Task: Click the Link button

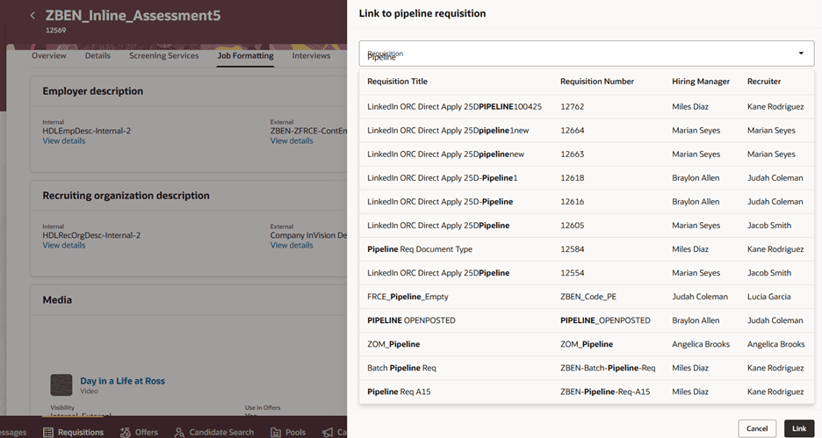Action: click(x=799, y=428)
